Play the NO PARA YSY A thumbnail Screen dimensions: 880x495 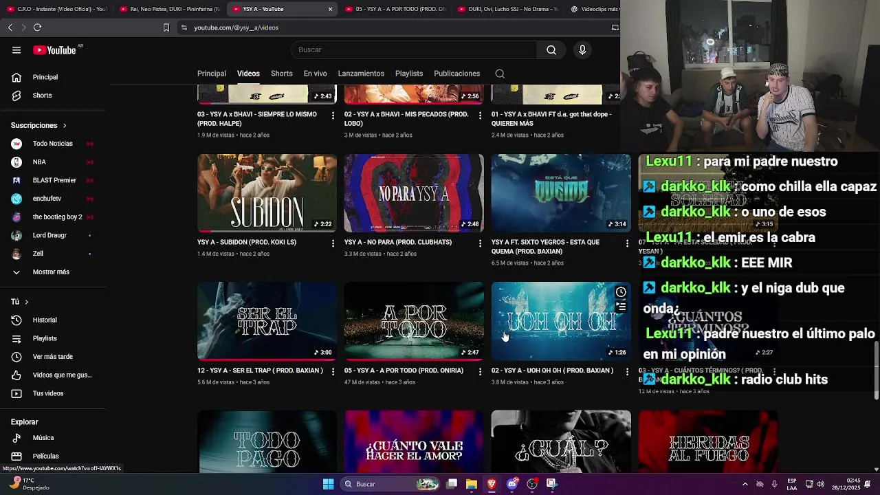tap(414, 193)
